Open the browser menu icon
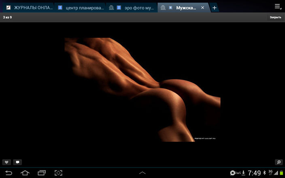Screen dimensions: 285x178 click(x=278, y=6)
